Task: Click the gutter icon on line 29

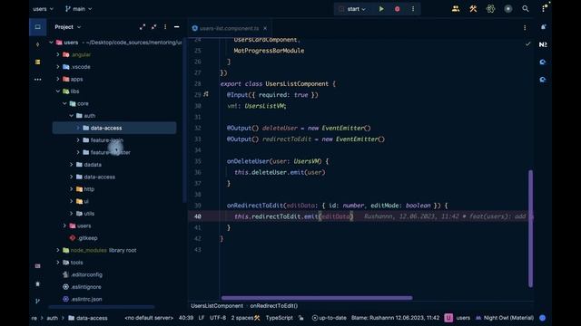Action: (206, 94)
